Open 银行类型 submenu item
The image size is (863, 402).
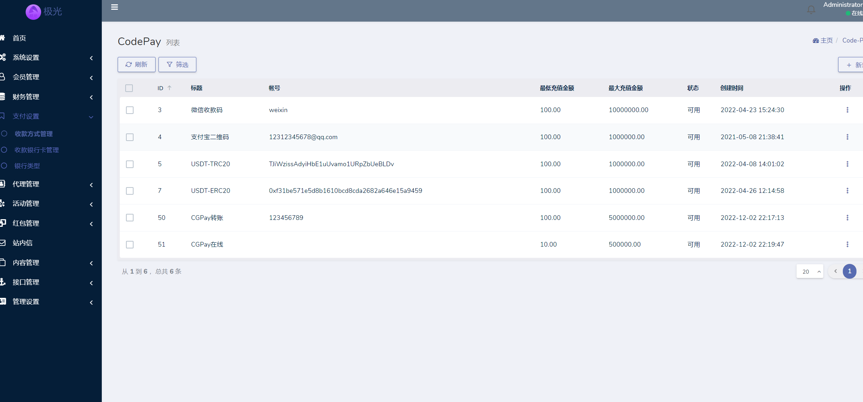(27, 166)
